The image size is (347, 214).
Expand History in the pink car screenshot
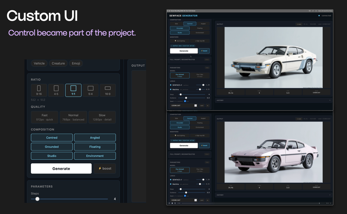(x=273, y=195)
